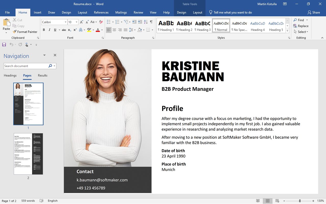
Task: Open the spelling check status icon
Action: coord(42,201)
